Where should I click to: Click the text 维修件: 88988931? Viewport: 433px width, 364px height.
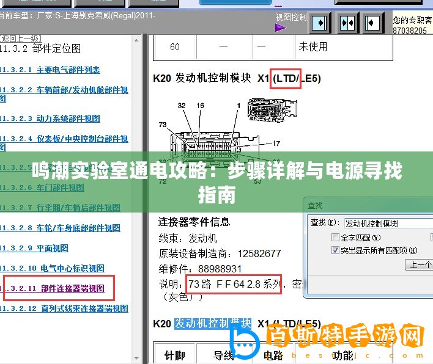[200, 269]
